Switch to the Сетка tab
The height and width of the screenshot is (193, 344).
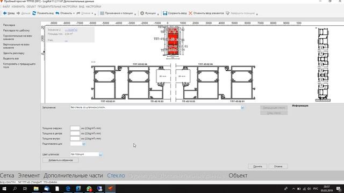(7, 175)
